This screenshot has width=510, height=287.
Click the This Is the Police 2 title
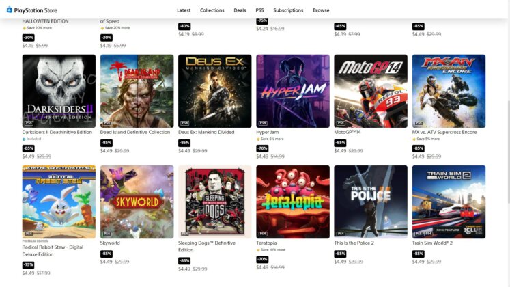point(354,243)
